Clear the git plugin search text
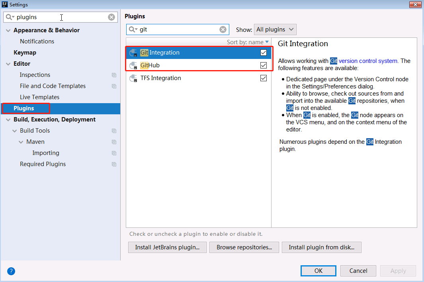Image resolution: width=424 pixels, height=282 pixels. tap(223, 29)
